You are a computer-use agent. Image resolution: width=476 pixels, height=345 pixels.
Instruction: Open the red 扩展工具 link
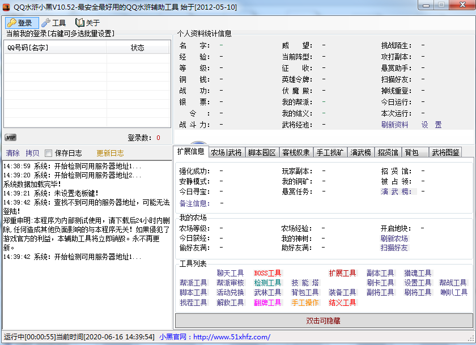click(x=342, y=273)
